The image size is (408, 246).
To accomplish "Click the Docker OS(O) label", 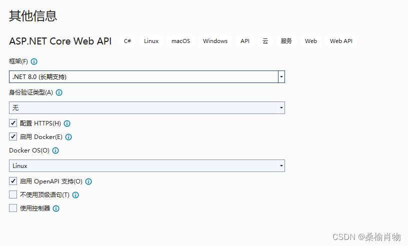I will tap(29, 150).
